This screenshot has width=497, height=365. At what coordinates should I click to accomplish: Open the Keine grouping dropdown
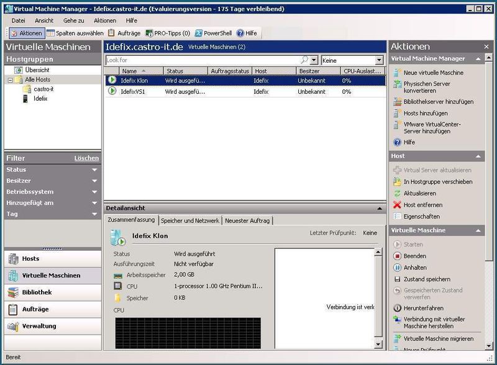(x=379, y=61)
